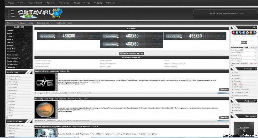Select the Forum radio option near logo
This screenshot has height=138, width=258.
pos(9,16)
